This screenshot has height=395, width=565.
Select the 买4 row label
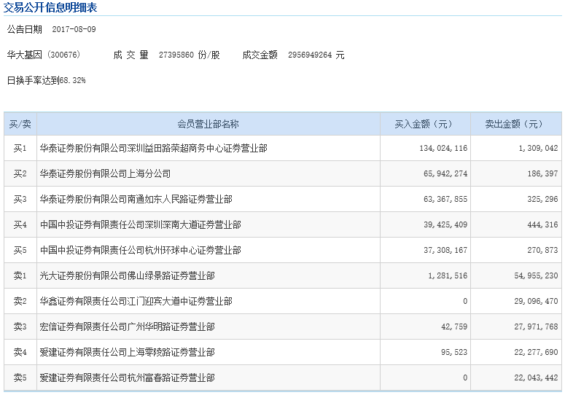pos(20,224)
